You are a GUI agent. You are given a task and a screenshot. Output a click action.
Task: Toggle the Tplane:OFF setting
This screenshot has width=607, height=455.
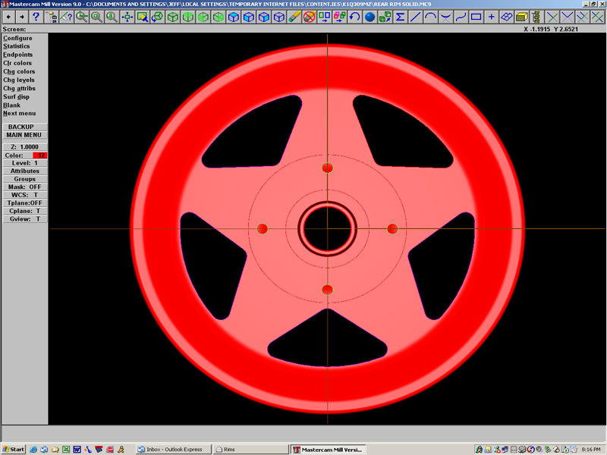25,202
